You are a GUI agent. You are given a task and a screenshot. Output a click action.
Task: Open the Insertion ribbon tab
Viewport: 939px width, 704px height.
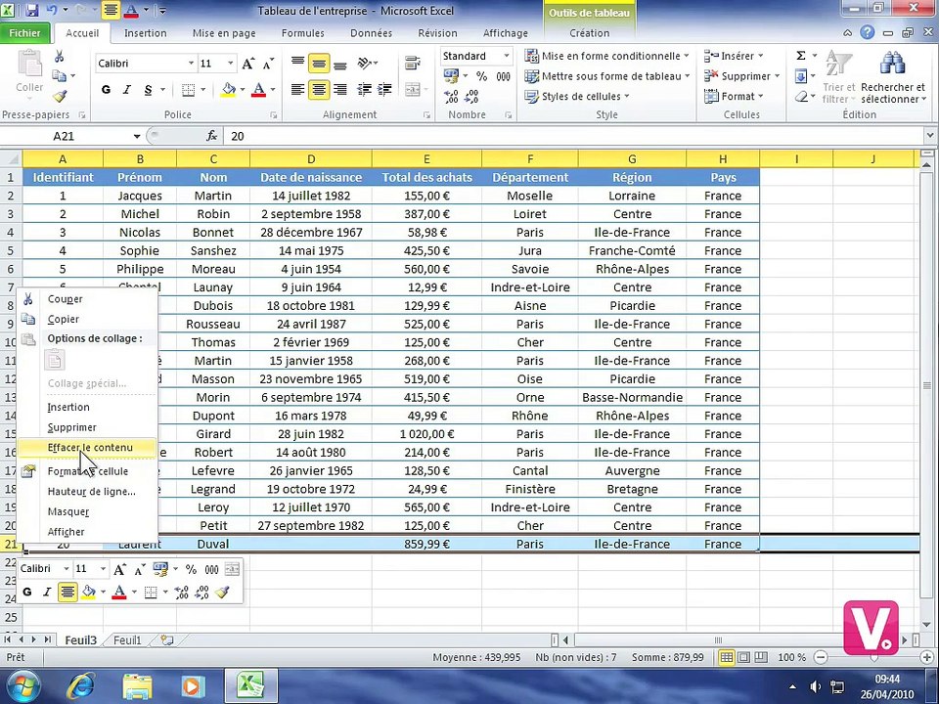[146, 33]
